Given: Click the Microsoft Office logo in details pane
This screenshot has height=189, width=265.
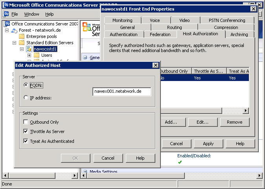Looking at the screenshot, I should coord(87,27).
